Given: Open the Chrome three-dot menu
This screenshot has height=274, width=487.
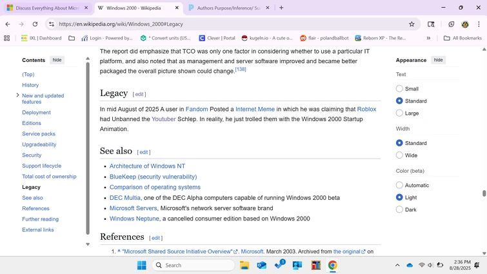Looking at the screenshot, I should 479,24.
